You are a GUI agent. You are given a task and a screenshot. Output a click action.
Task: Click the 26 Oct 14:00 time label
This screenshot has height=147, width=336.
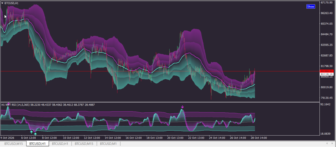[x=238, y=138]
